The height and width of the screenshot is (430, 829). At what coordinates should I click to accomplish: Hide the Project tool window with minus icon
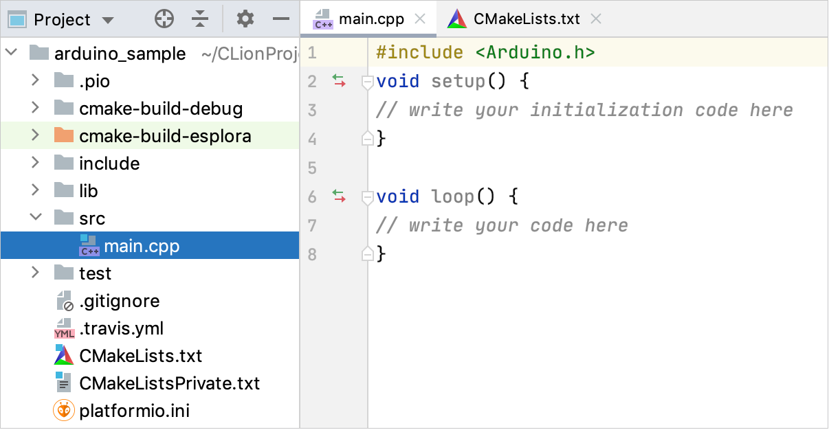point(281,19)
